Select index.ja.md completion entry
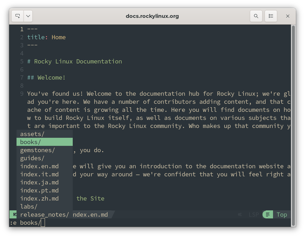The width and height of the screenshot is (305, 237). [39, 182]
